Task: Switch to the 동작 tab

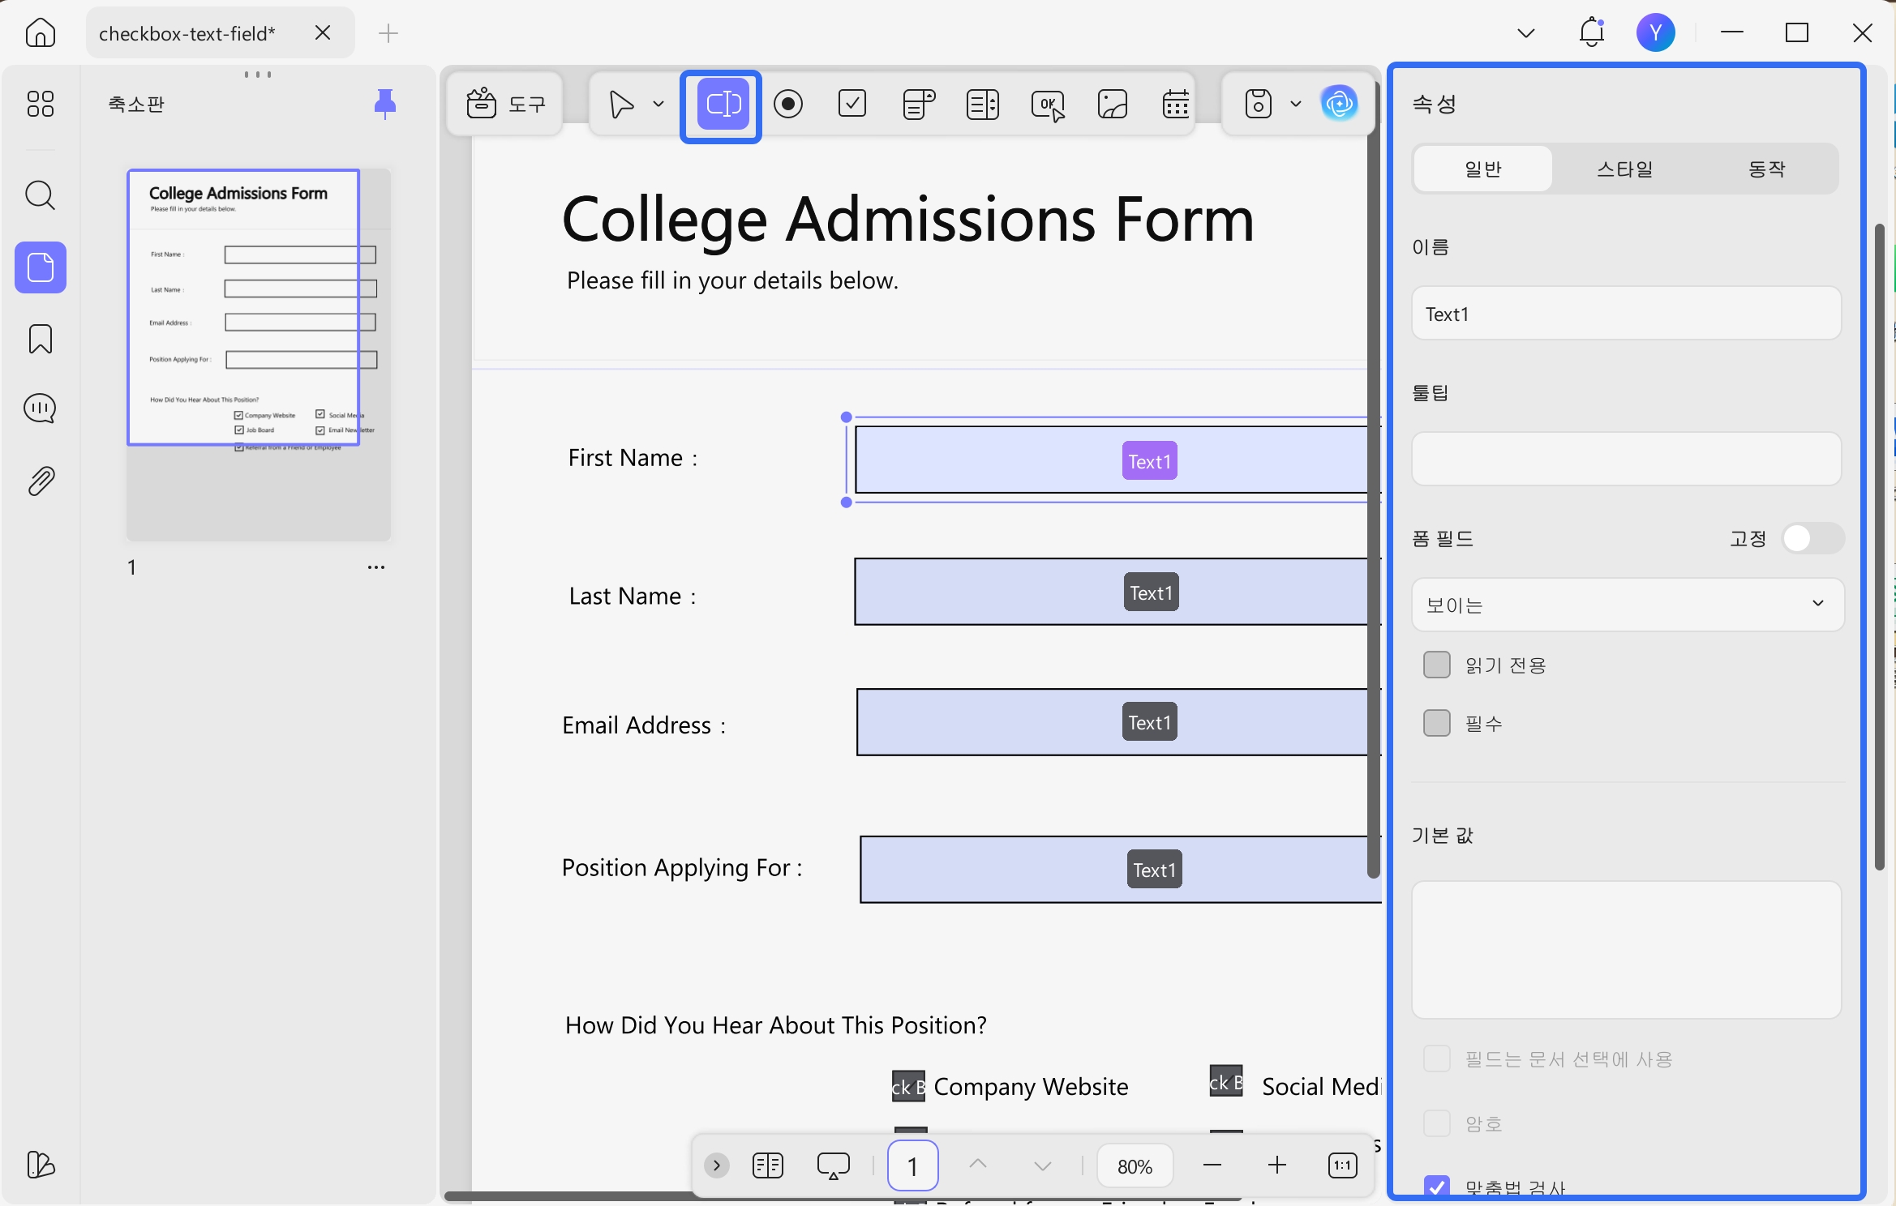Action: (1767, 169)
